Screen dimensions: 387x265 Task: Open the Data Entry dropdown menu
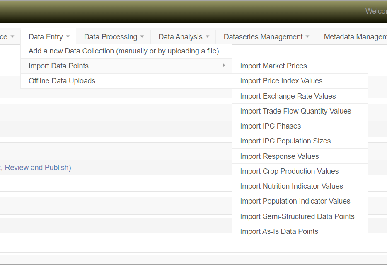pyautogui.click(x=48, y=37)
